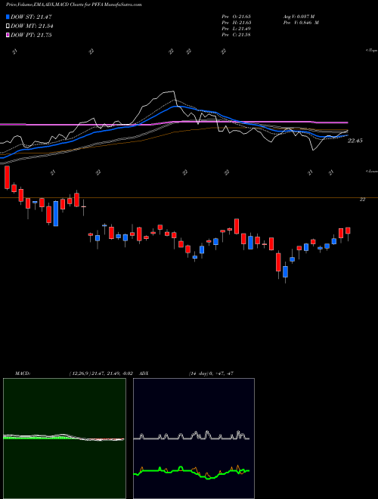Click the white DOW MT legend swatch

pyautogui.click(x=8, y=26)
